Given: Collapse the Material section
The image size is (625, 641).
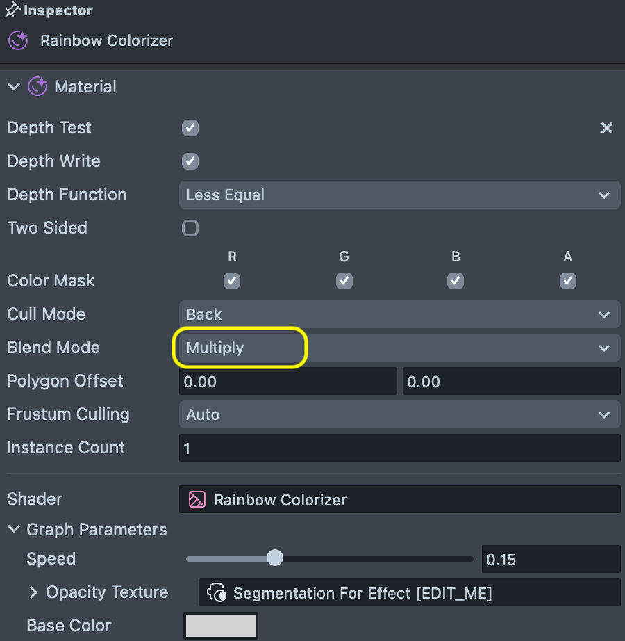Looking at the screenshot, I should [12, 86].
